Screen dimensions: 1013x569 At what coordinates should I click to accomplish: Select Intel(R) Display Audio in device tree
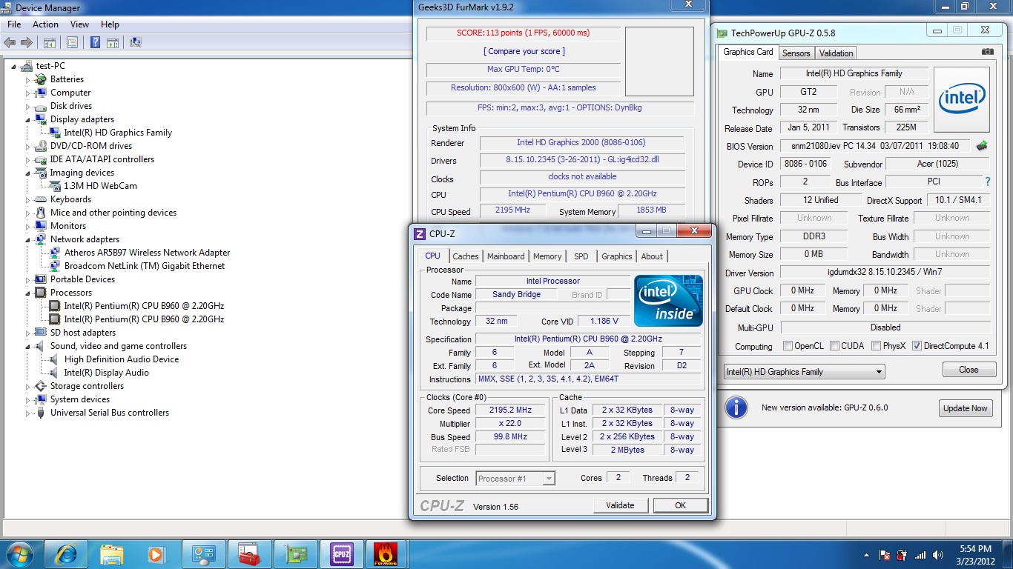click(107, 373)
